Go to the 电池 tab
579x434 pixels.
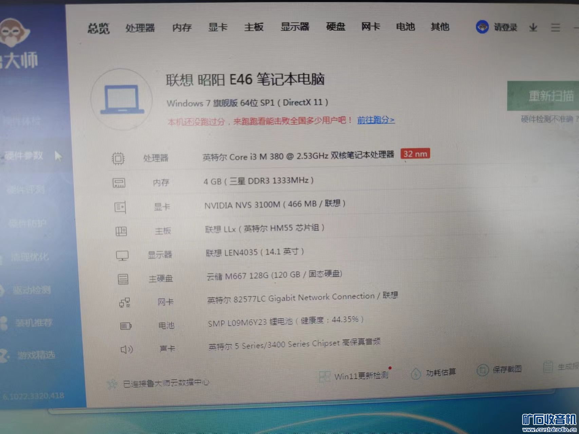tap(406, 26)
